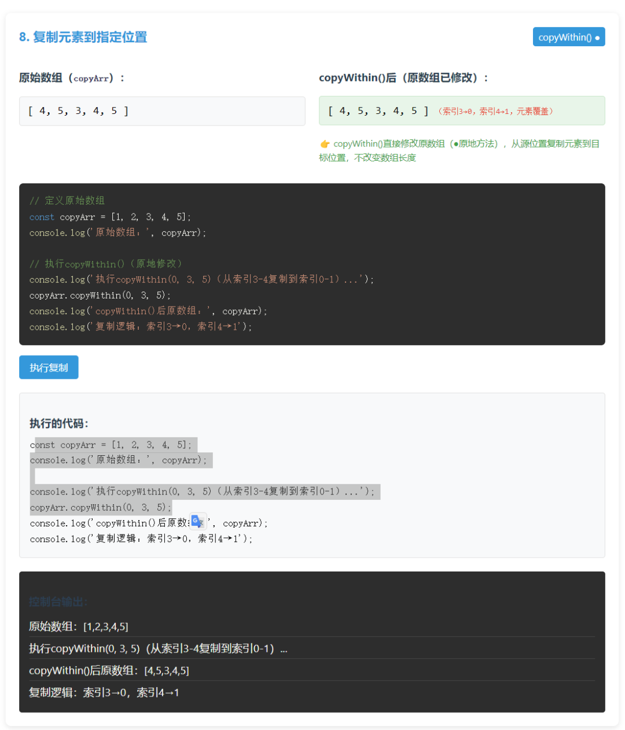Click the 原始数组 (copyArr) label

(x=72, y=78)
